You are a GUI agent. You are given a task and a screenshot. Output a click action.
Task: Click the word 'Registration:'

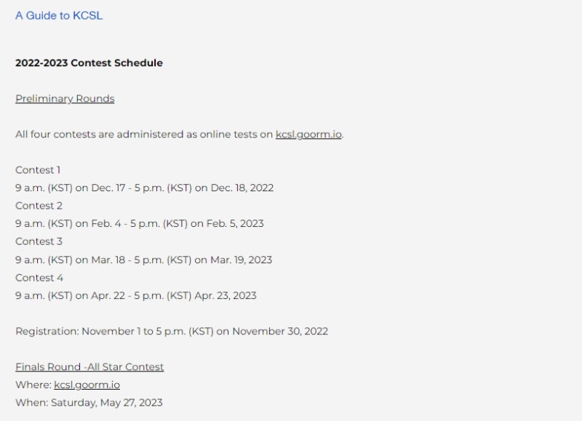[x=47, y=332]
